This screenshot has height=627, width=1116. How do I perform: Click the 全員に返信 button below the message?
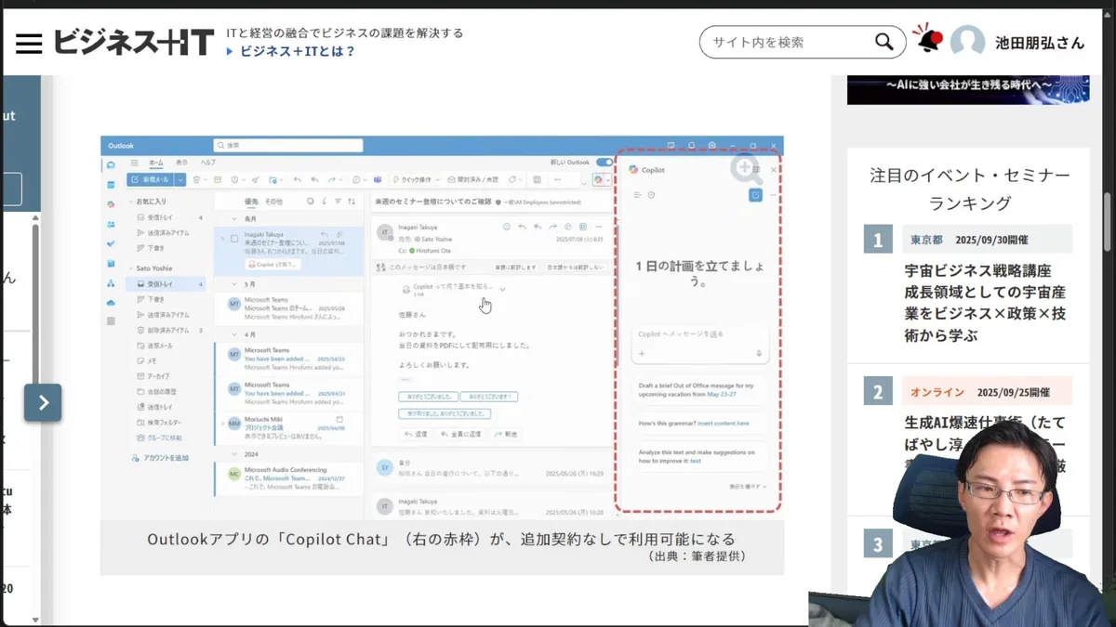pos(460,434)
